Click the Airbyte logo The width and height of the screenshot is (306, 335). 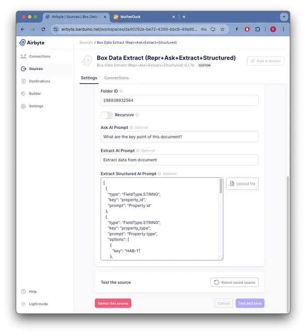click(32, 42)
